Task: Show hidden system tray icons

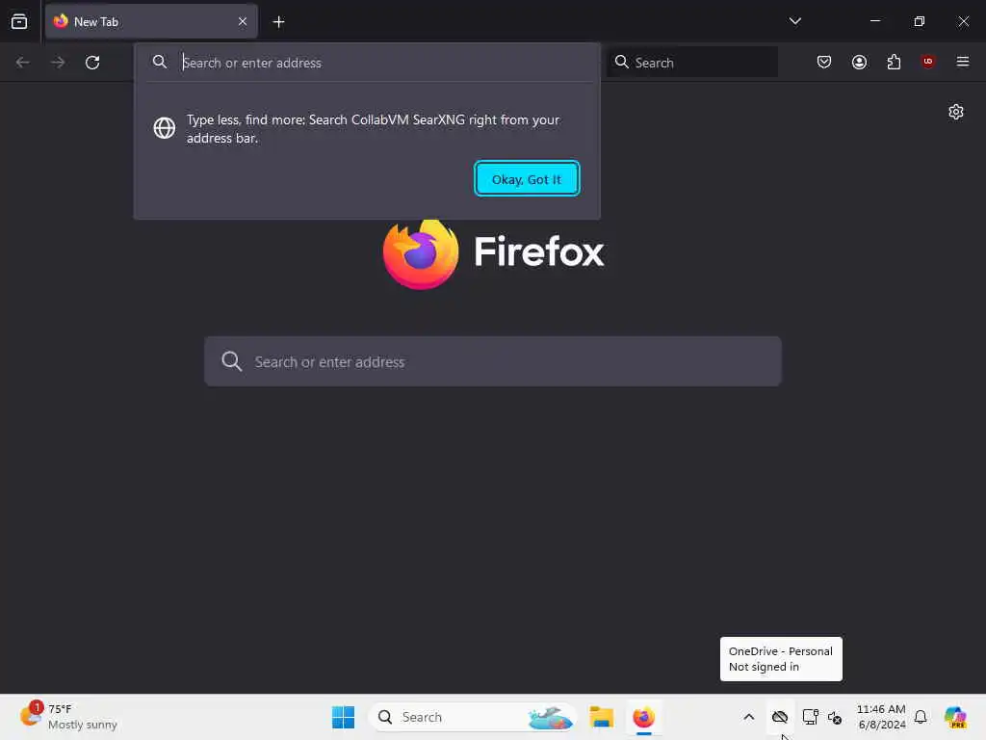Action: (x=748, y=717)
